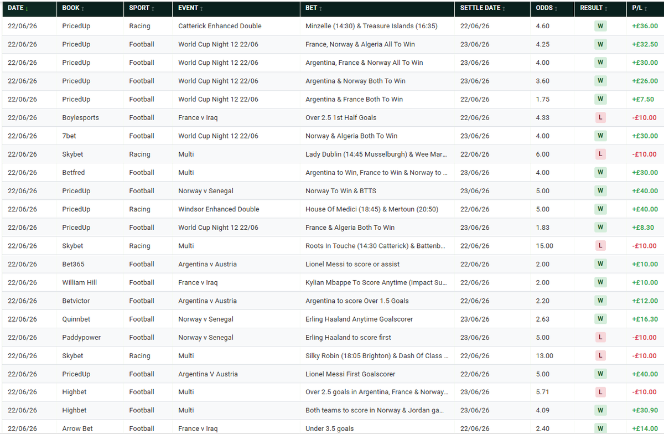Select the Bet365 book cell

[73, 264]
